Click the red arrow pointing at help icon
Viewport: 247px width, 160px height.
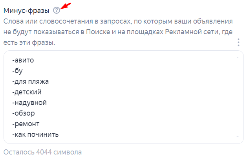pos(66,6)
